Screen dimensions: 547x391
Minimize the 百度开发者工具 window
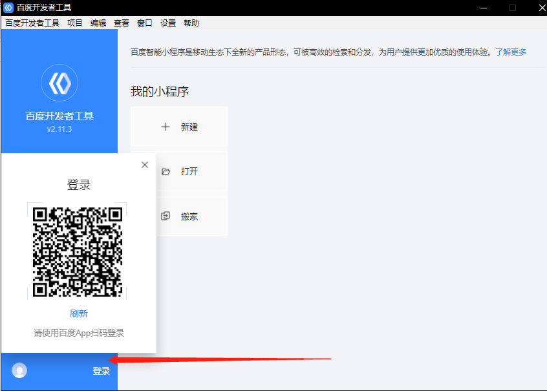pyautogui.click(x=484, y=8)
